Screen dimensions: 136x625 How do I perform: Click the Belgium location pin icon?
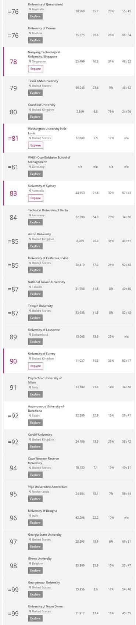pos(31,564)
